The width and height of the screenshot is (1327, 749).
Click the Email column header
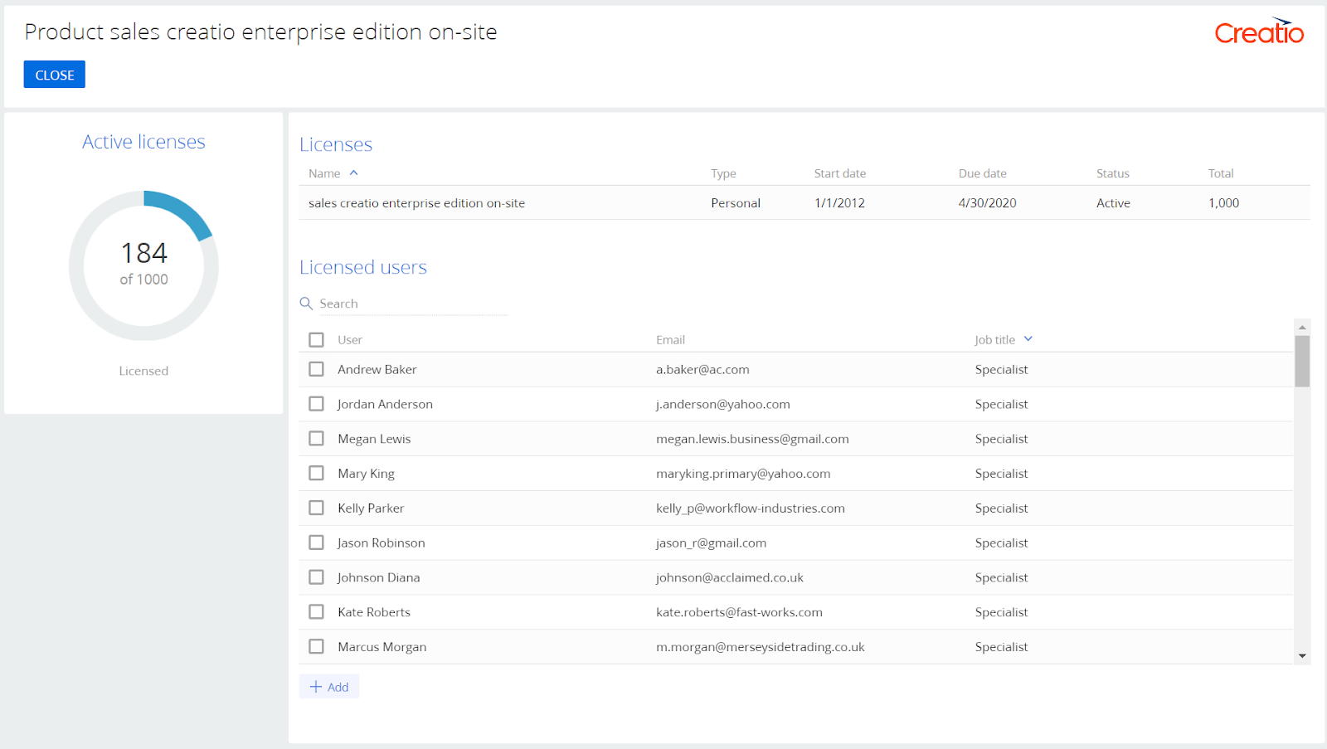[x=671, y=340]
